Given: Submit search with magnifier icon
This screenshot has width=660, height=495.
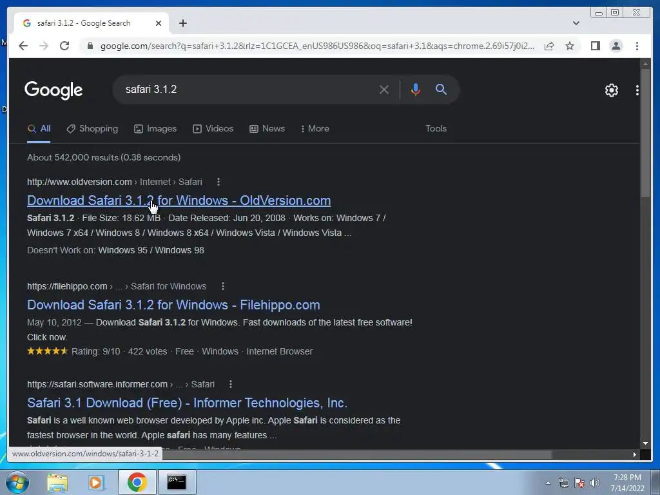Looking at the screenshot, I should [441, 89].
